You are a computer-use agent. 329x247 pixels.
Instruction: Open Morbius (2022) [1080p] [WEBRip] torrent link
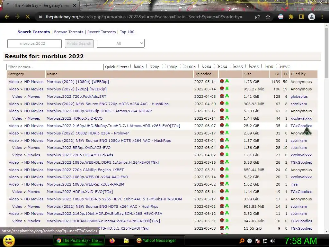78,82
